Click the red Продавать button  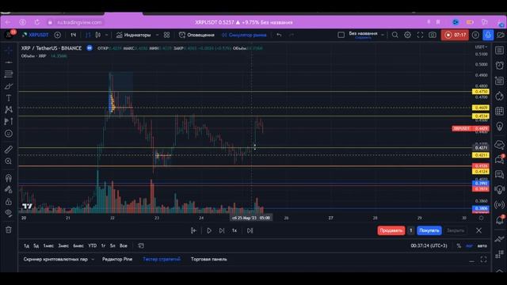point(391,230)
